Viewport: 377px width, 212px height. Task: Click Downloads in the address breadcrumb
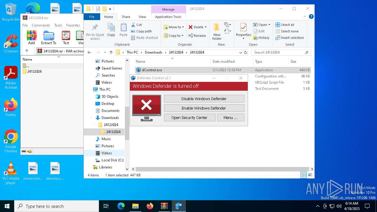coord(153,52)
